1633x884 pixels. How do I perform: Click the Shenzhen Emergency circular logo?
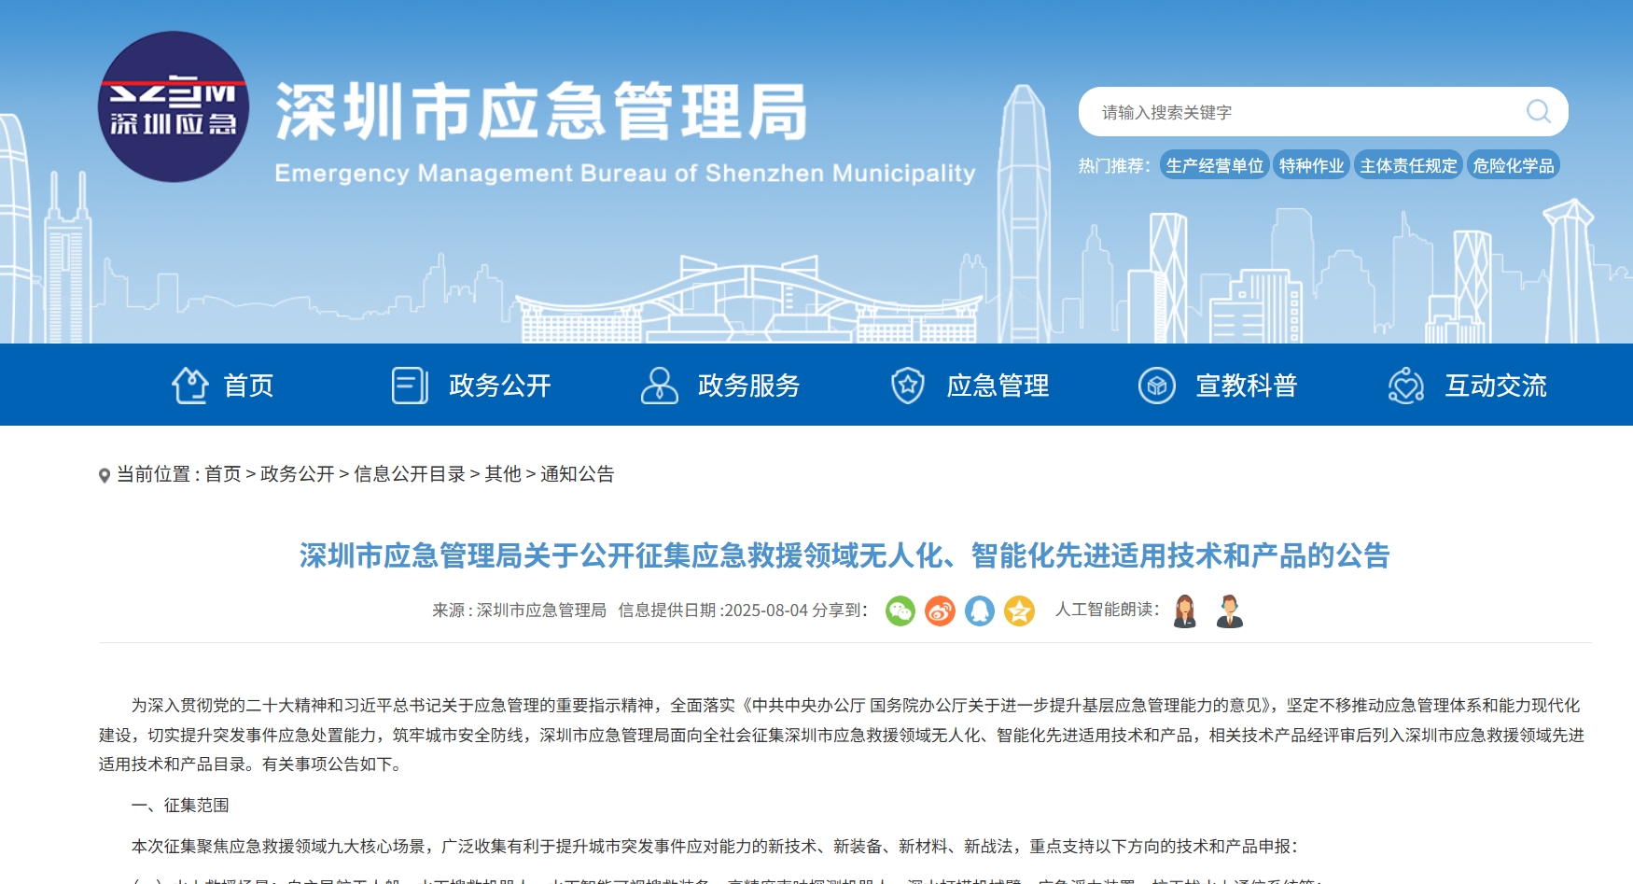[x=174, y=107]
